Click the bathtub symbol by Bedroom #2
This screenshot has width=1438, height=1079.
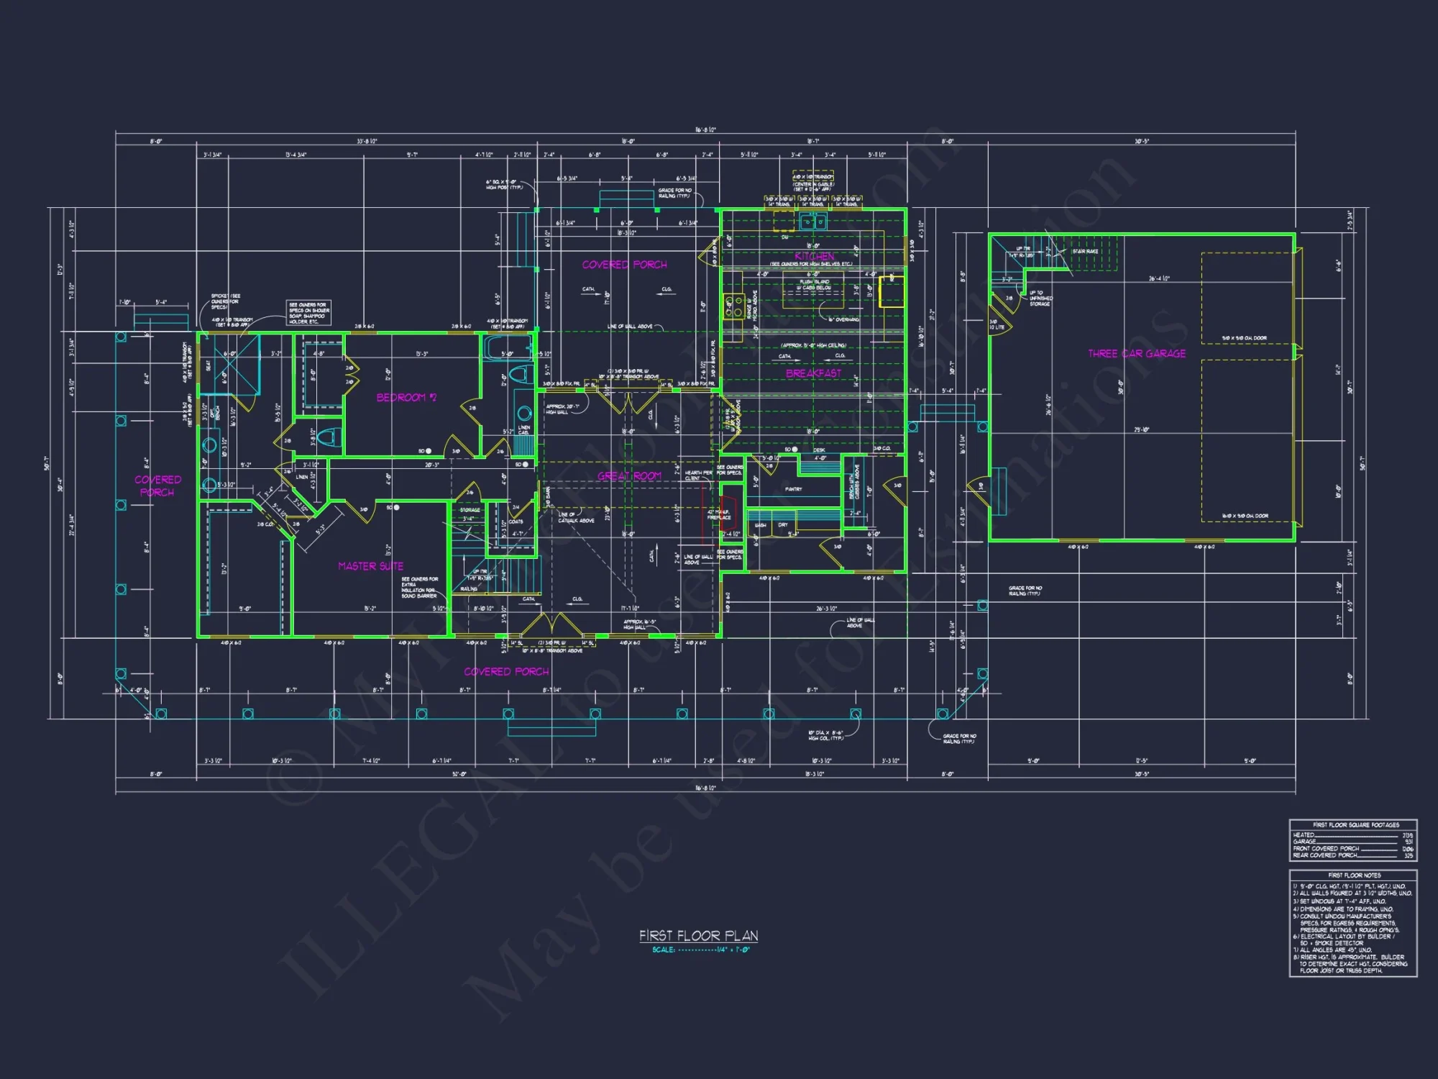(508, 347)
